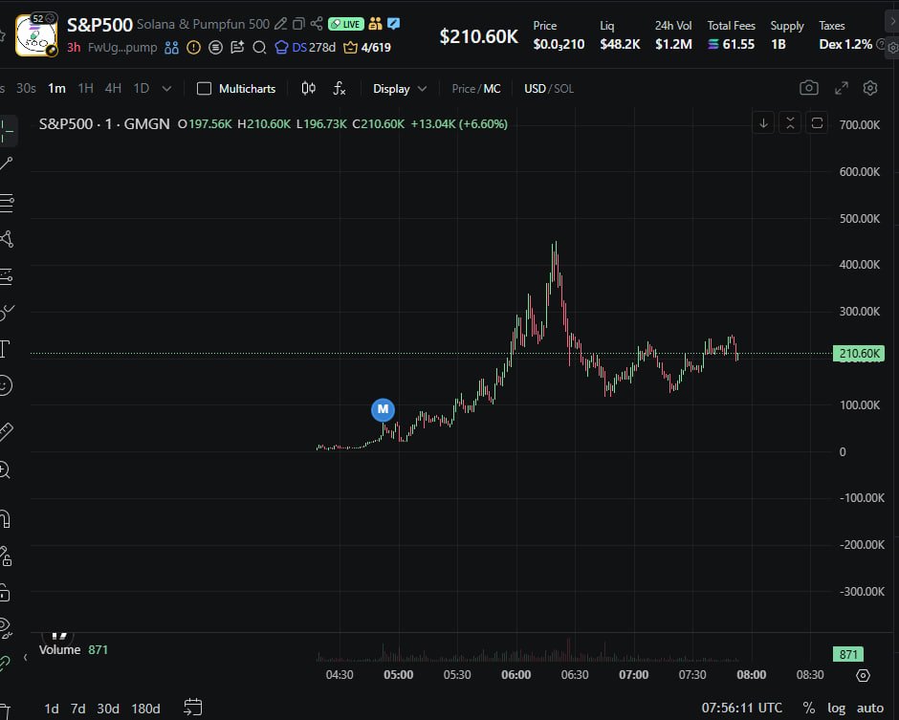
Task: Click the green LIVE badge
Action: tap(345, 24)
